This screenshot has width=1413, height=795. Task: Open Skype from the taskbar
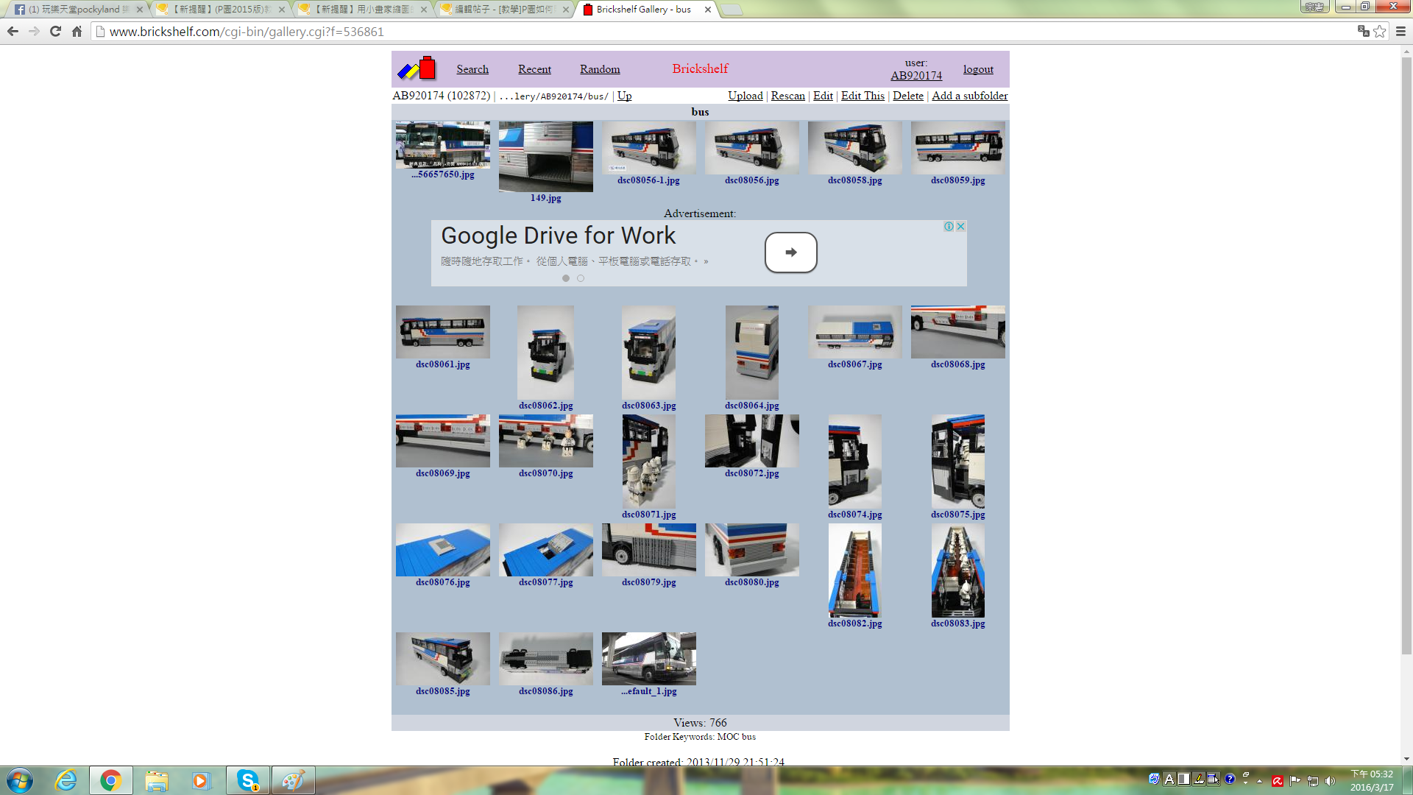[x=248, y=780]
